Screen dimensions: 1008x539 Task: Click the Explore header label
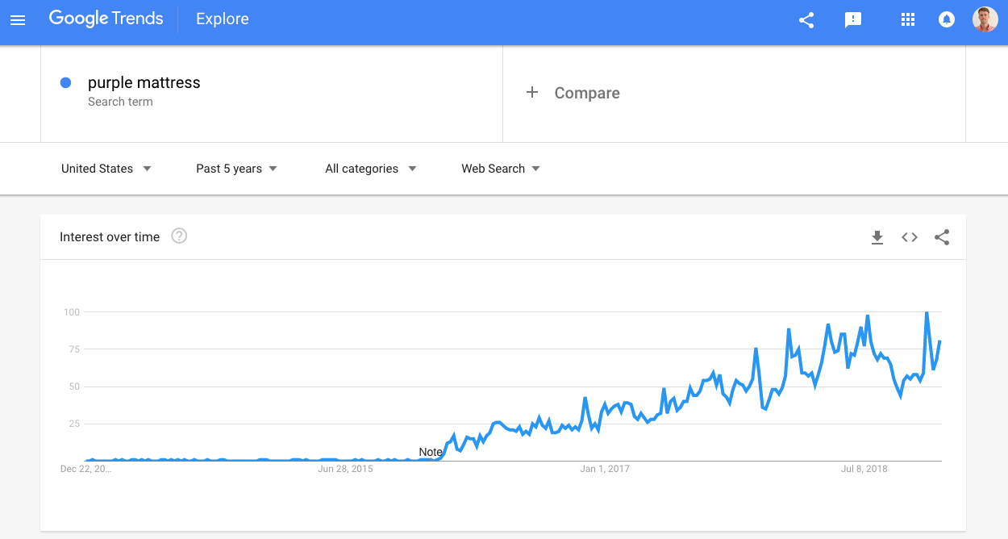click(x=223, y=19)
